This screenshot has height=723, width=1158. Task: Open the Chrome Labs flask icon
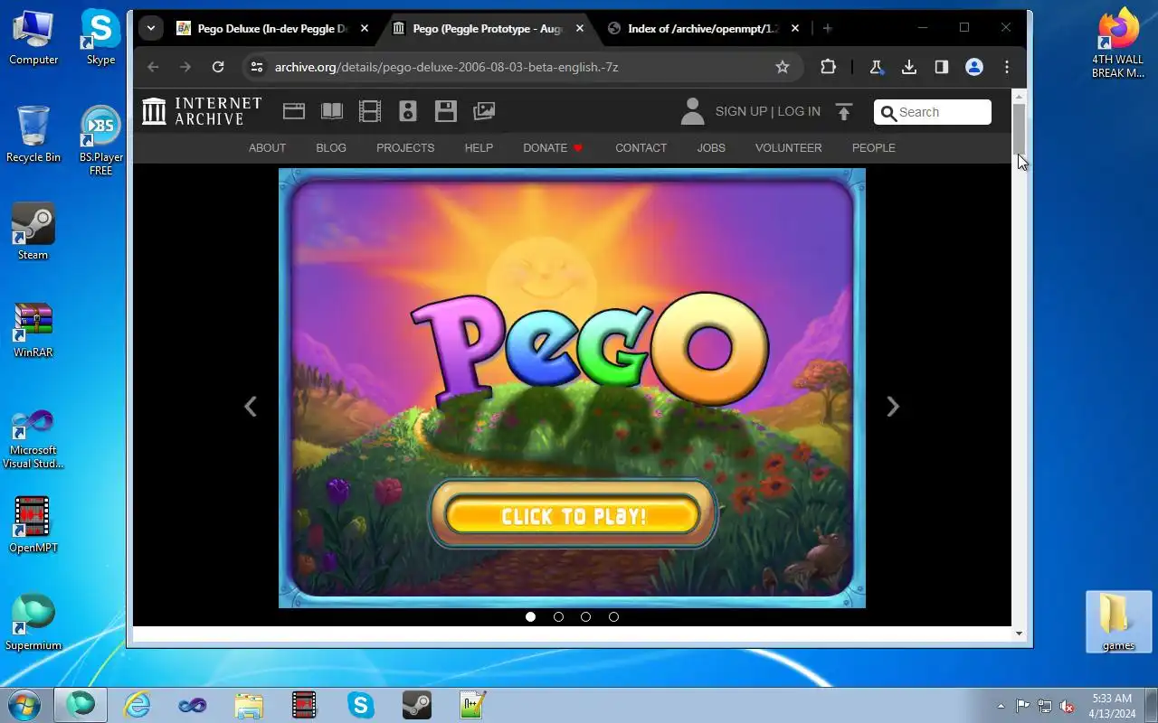pos(876,67)
